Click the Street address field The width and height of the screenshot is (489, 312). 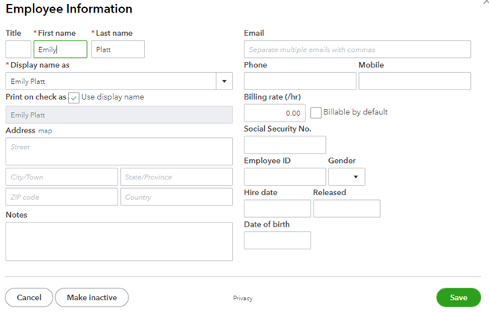point(119,151)
